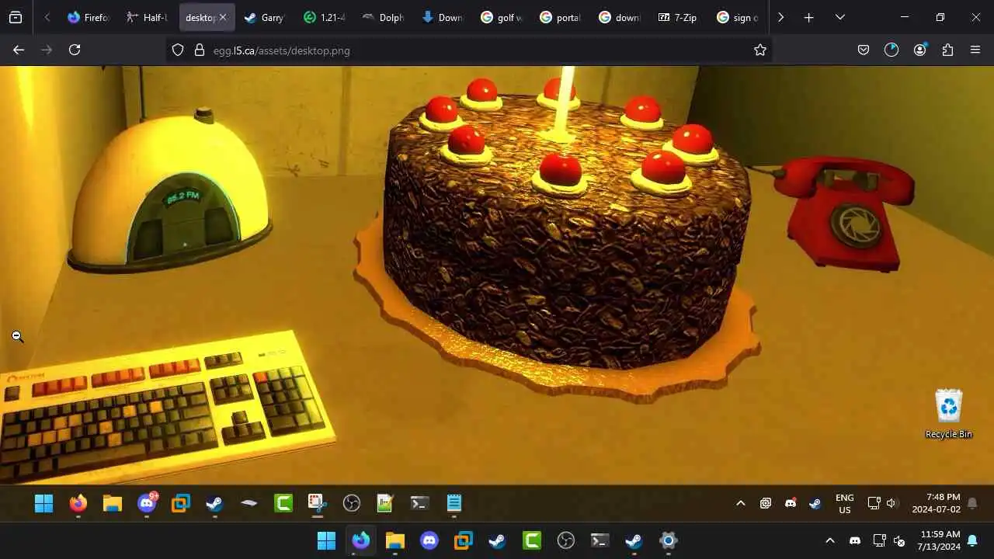This screenshot has width=994, height=559.
Task: Open Discord from the bottom taskbar
Action: tap(429, 540)
